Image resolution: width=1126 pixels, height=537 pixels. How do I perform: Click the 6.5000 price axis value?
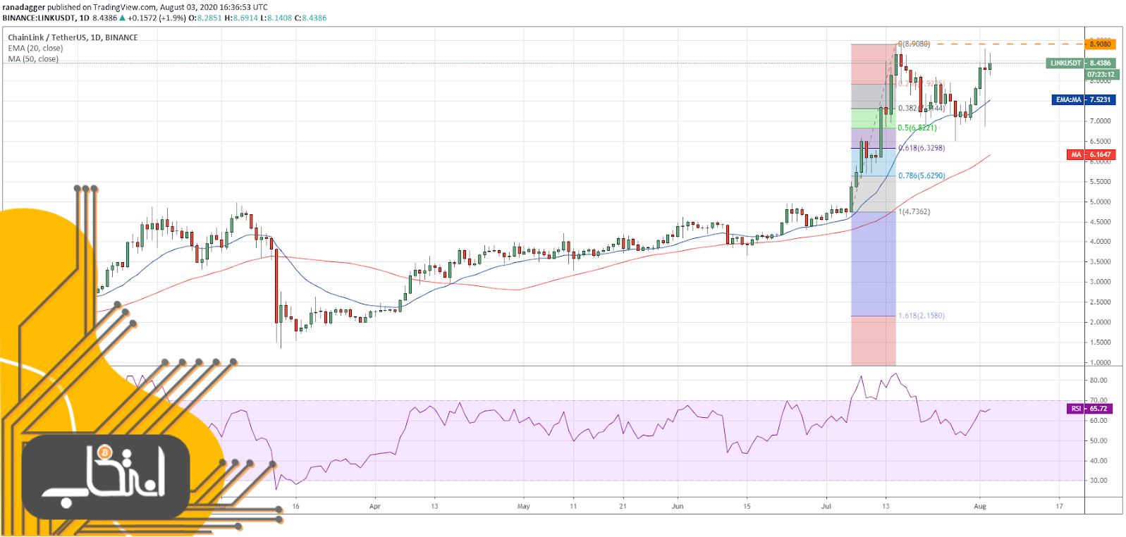(x=1100, y=142)
